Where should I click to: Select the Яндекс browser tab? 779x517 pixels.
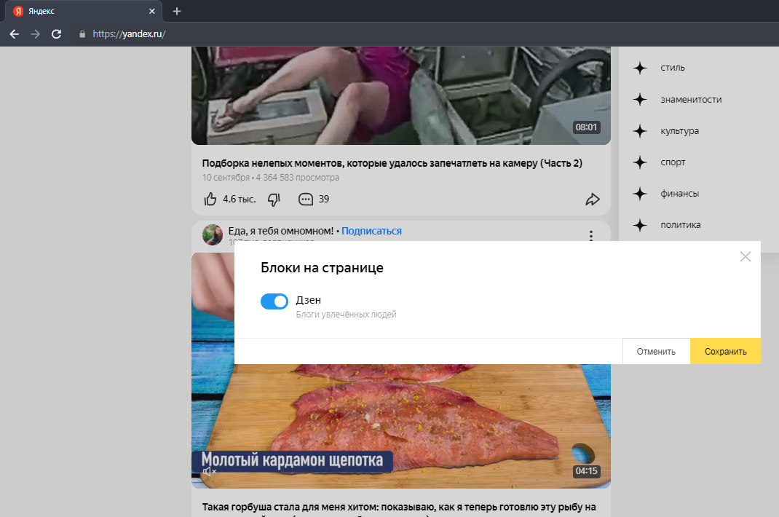(x=84, y=11)
